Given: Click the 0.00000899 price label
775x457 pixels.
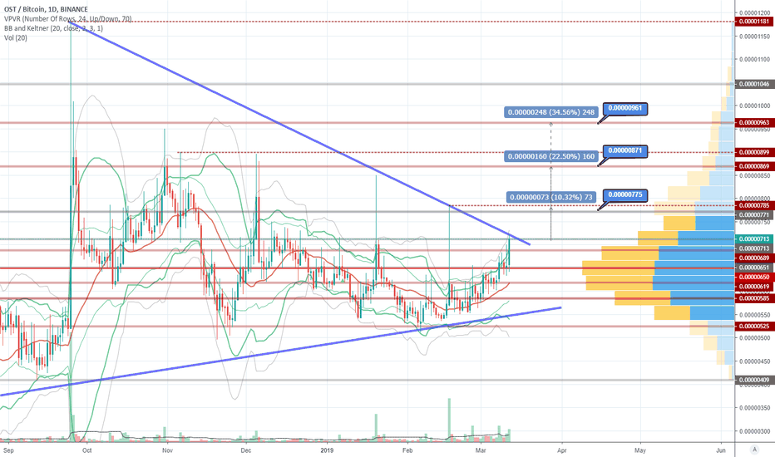Looking at the screenshot, I should (755, 152).
